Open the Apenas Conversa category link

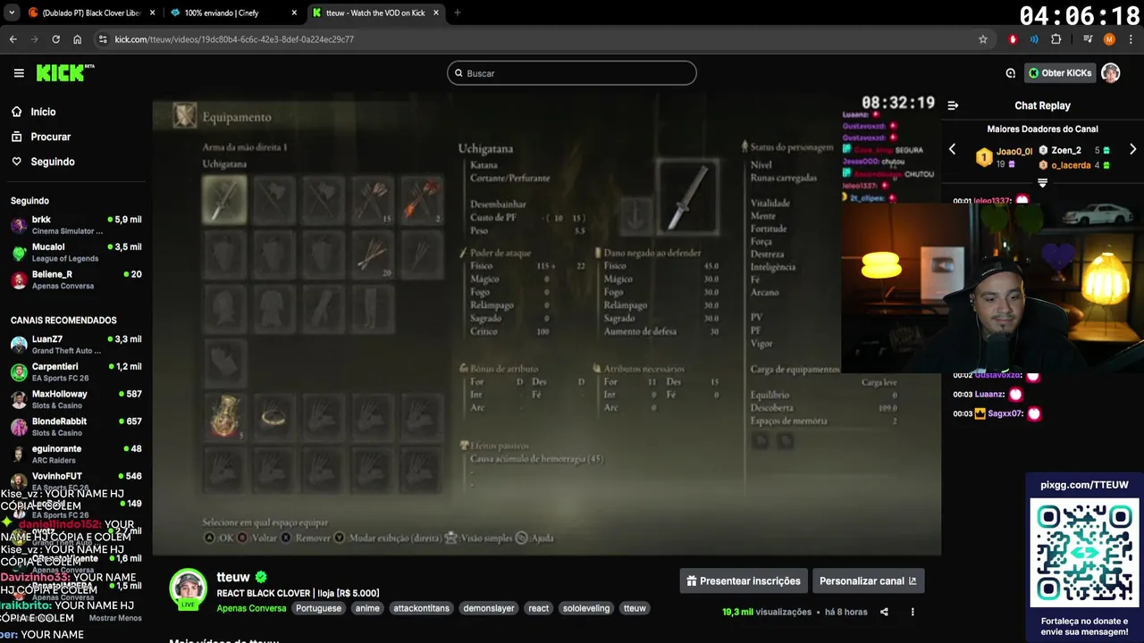click(251, 608)
